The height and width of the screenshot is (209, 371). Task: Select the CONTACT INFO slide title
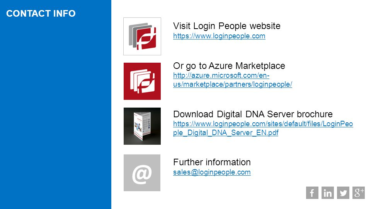point(41,14)
